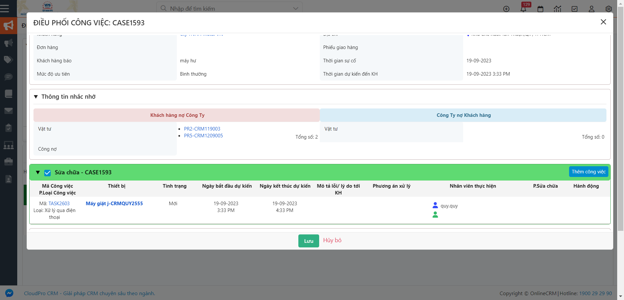Open the tasks checkbox icon in header
Screen dimensions: 624x300
pyautogui.click(x=575, y=9)
